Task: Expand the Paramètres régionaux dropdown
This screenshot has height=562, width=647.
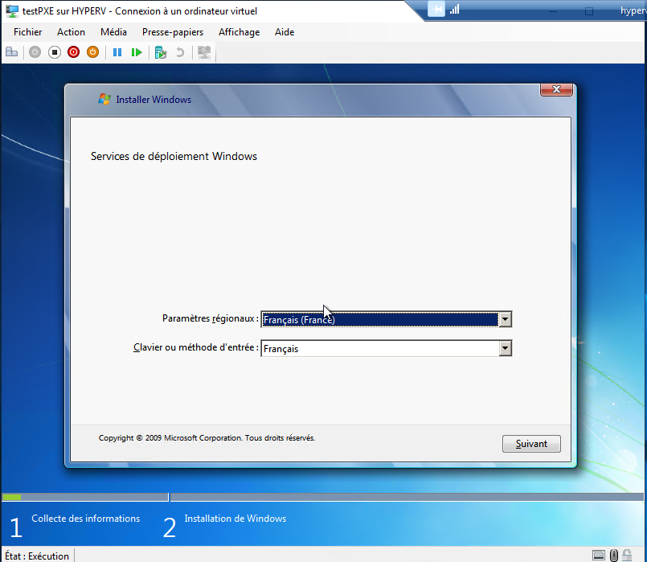Action: (x=505, y=320)
